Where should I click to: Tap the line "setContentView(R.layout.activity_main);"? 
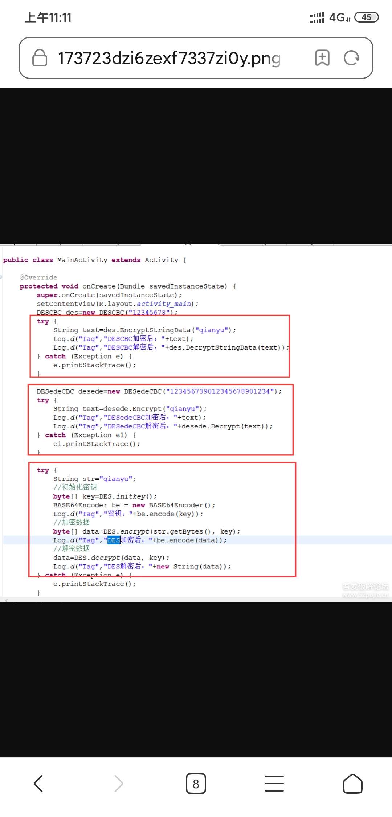pyautogui.click(x=117, y=303)
